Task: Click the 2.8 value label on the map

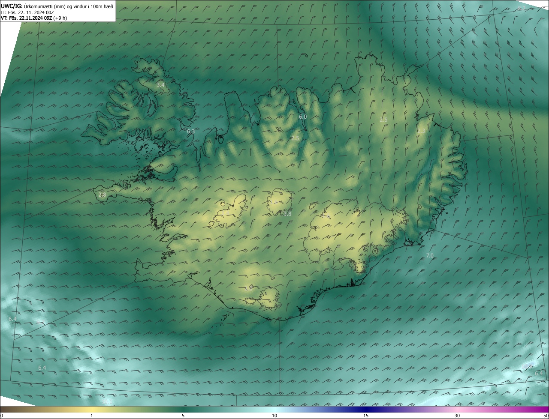Action: [102, 195]
